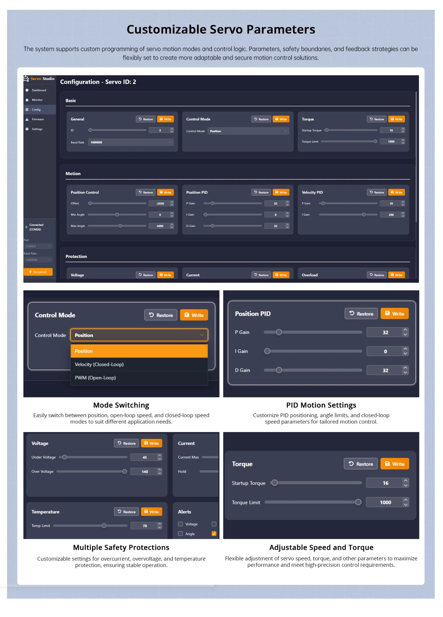Screen dimensions: 443x617
Task: Open the Dashboard sidebar icon
Action: coord(27,90)
